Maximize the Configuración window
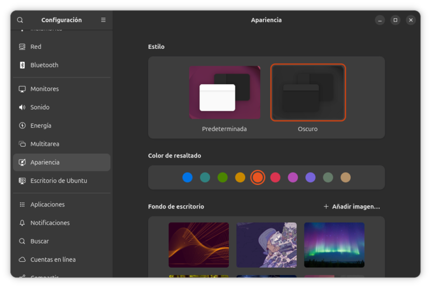Screen dimensions: 431x288 click(395, 20)
